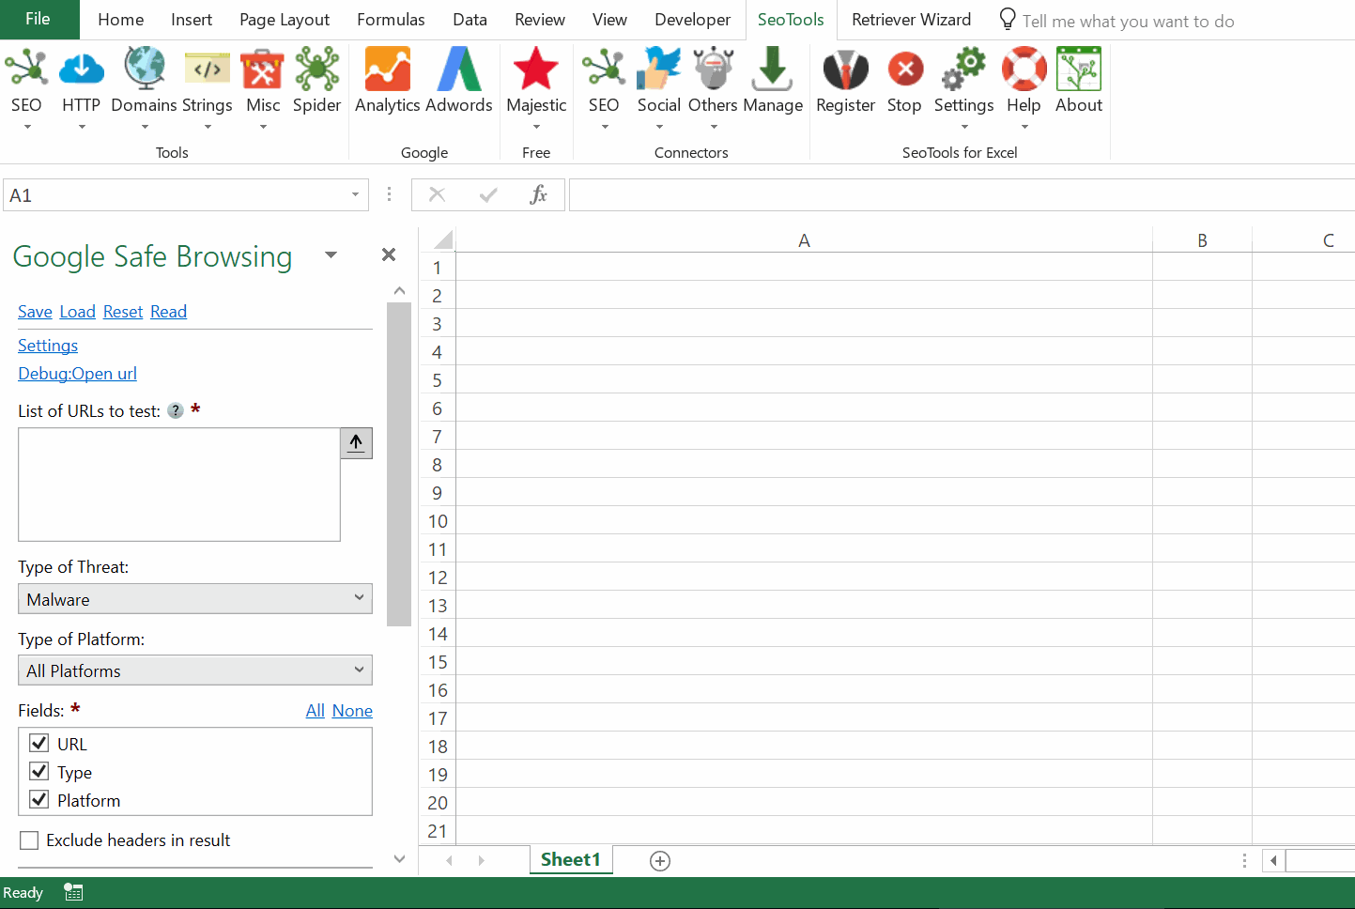1355x909 pixels.
Task: Click the Save link
Action: coord(35,312)
